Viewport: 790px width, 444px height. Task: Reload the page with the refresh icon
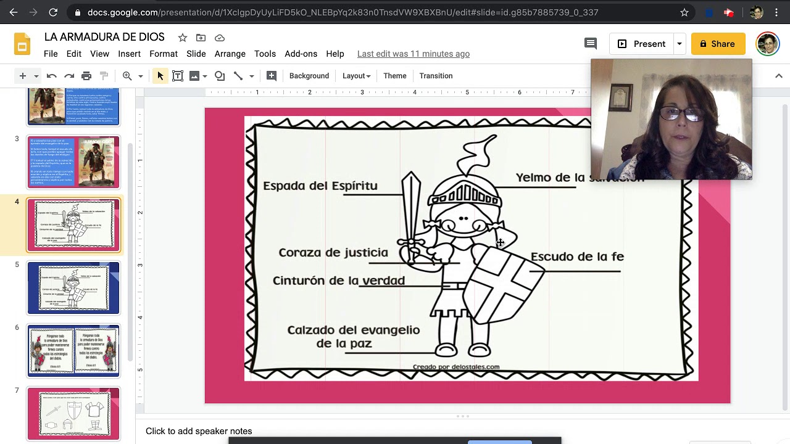point(53,12)
